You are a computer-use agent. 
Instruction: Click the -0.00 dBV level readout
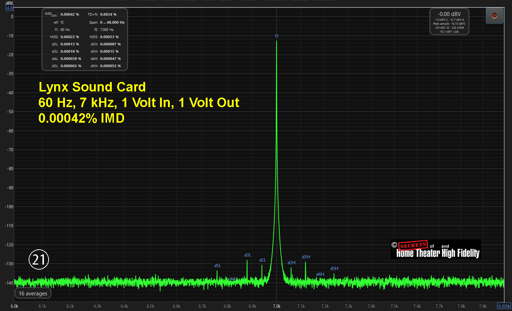pyautogui.click(x=449, y=14)
